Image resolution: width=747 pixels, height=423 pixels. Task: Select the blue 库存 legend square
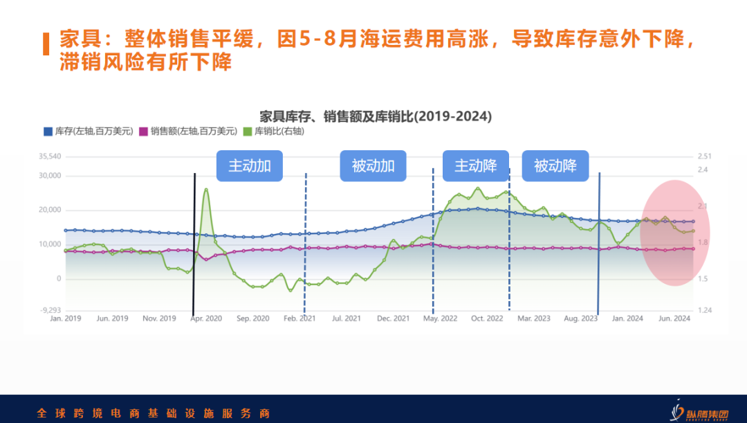click(46, 131)
